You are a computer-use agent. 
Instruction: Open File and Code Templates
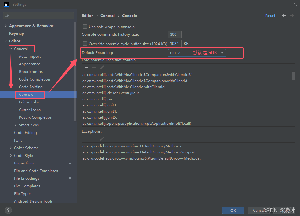coord(36,171)
